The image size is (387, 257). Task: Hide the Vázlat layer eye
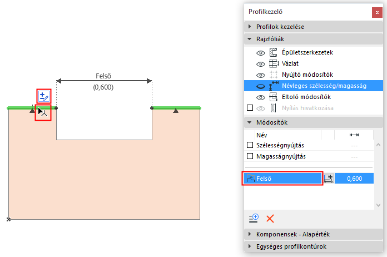pos(261,64)
